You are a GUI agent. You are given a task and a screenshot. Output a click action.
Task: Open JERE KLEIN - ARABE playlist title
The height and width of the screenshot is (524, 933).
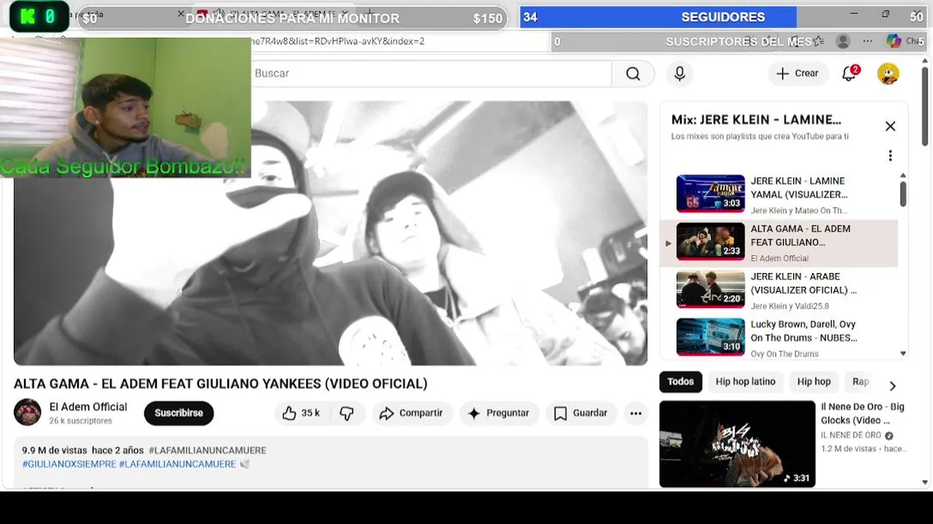point(803,283)
